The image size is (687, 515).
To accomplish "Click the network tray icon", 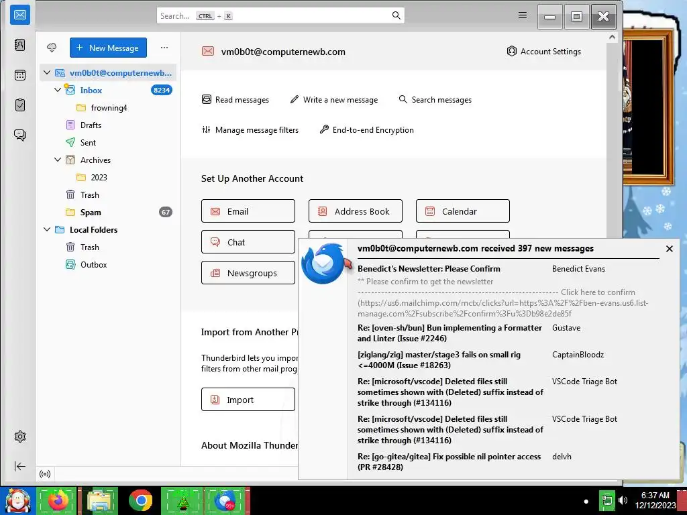I will (x=606, y=500).
